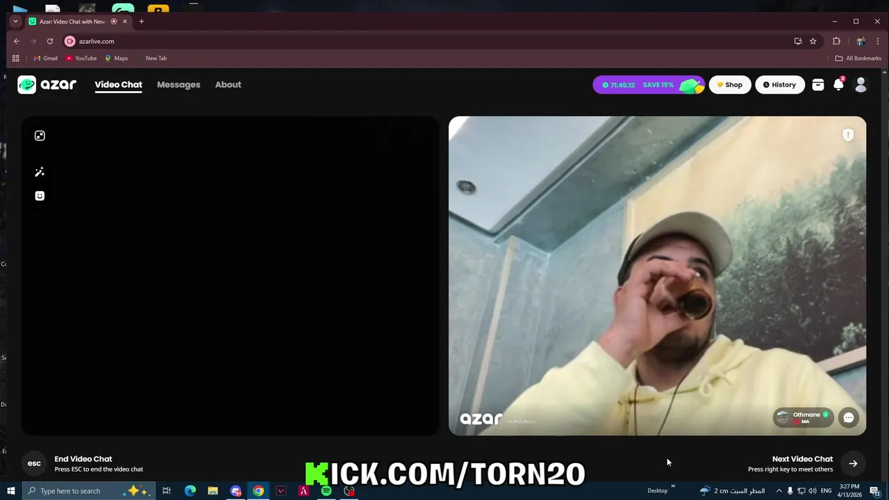Minimize own camera preview with shrink icon

pyautogui.click(x=40, y=135)
